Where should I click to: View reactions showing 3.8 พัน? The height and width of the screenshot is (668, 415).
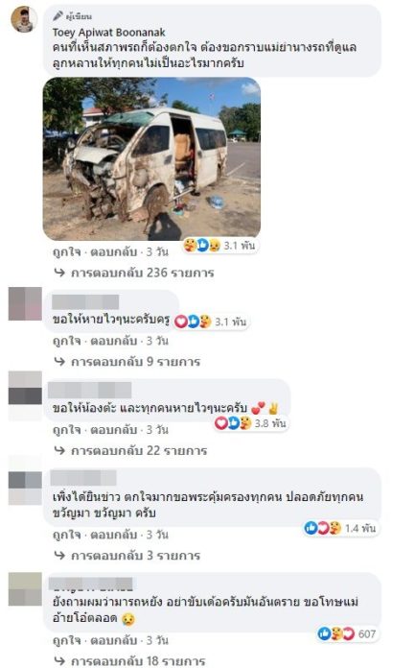click(251, 423)
